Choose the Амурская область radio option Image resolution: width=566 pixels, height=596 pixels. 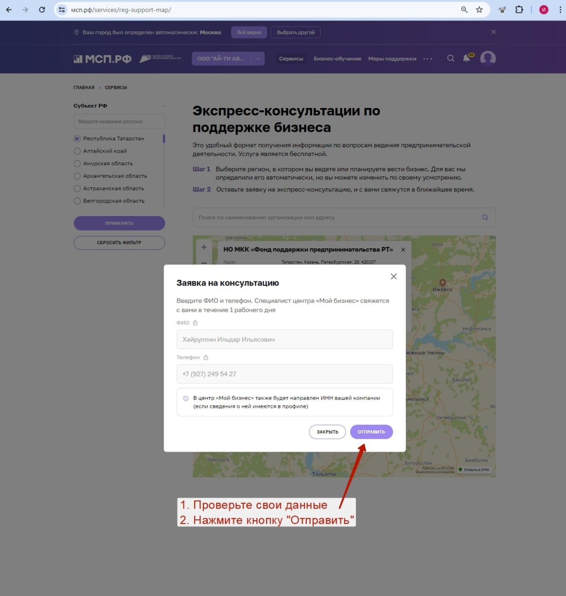pos(77,163)
